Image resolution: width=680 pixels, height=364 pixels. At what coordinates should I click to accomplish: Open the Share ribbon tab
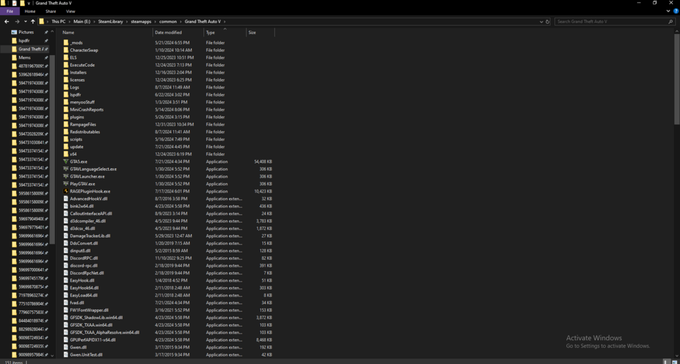pos(51,12)
